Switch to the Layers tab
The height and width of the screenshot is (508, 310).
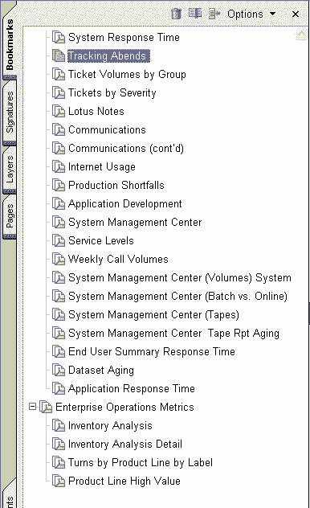pyautogui.click(x=10, y=170)
